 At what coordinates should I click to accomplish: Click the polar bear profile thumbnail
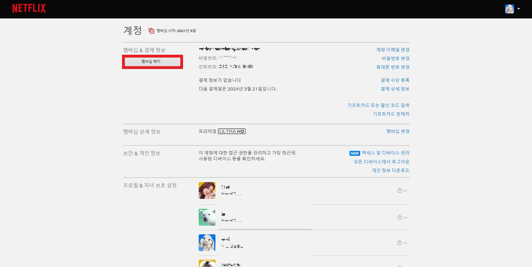pos(207,217)
